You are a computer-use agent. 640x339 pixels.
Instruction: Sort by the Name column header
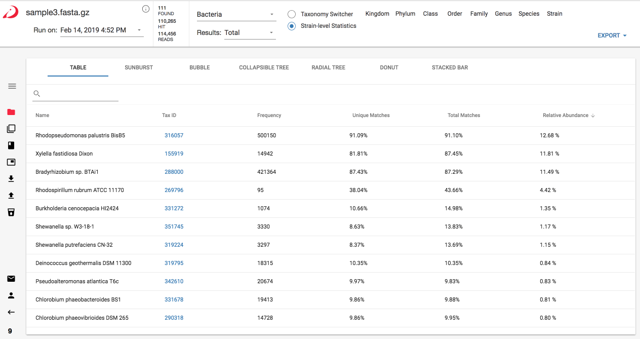click(43, 116)
